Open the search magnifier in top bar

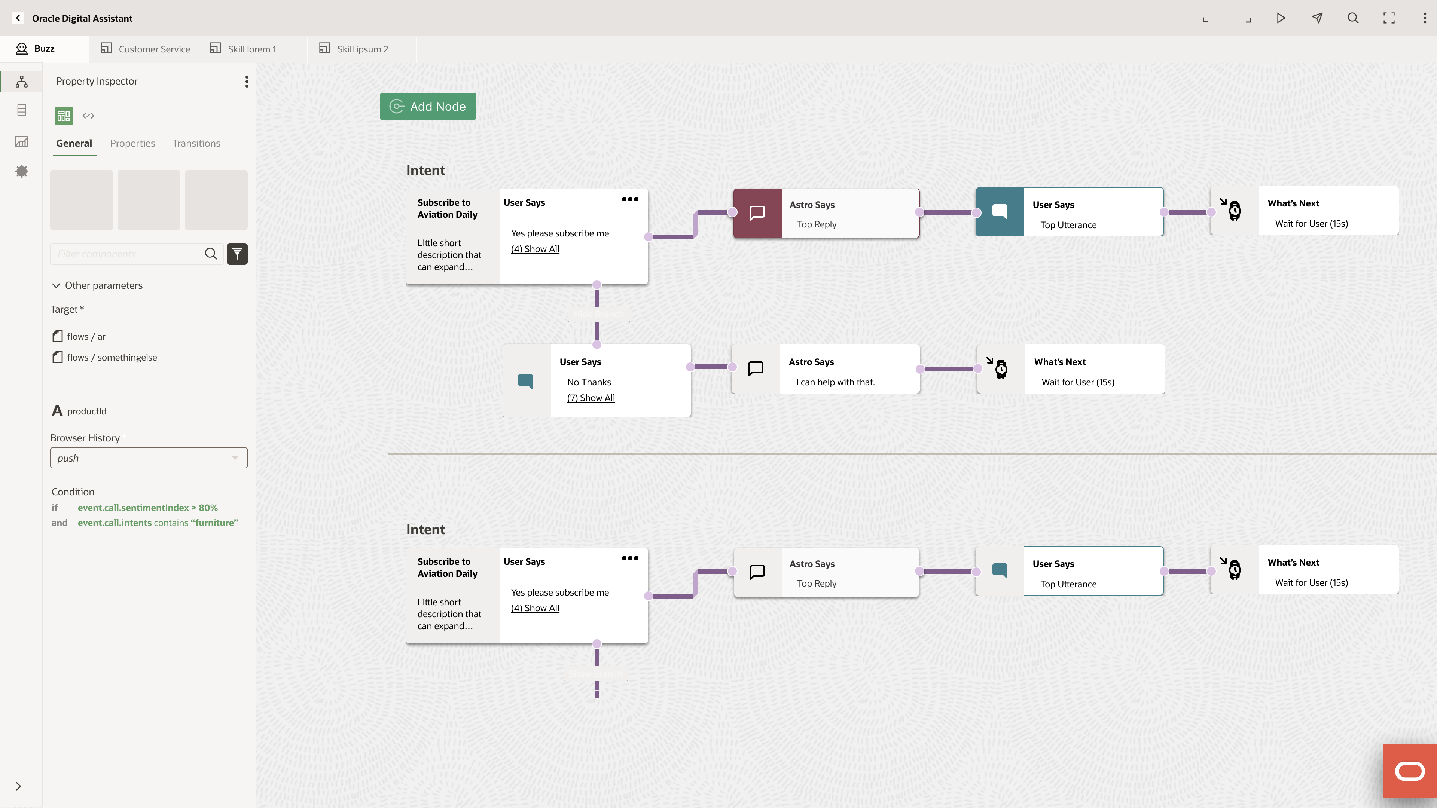[x=1353, y=18]
